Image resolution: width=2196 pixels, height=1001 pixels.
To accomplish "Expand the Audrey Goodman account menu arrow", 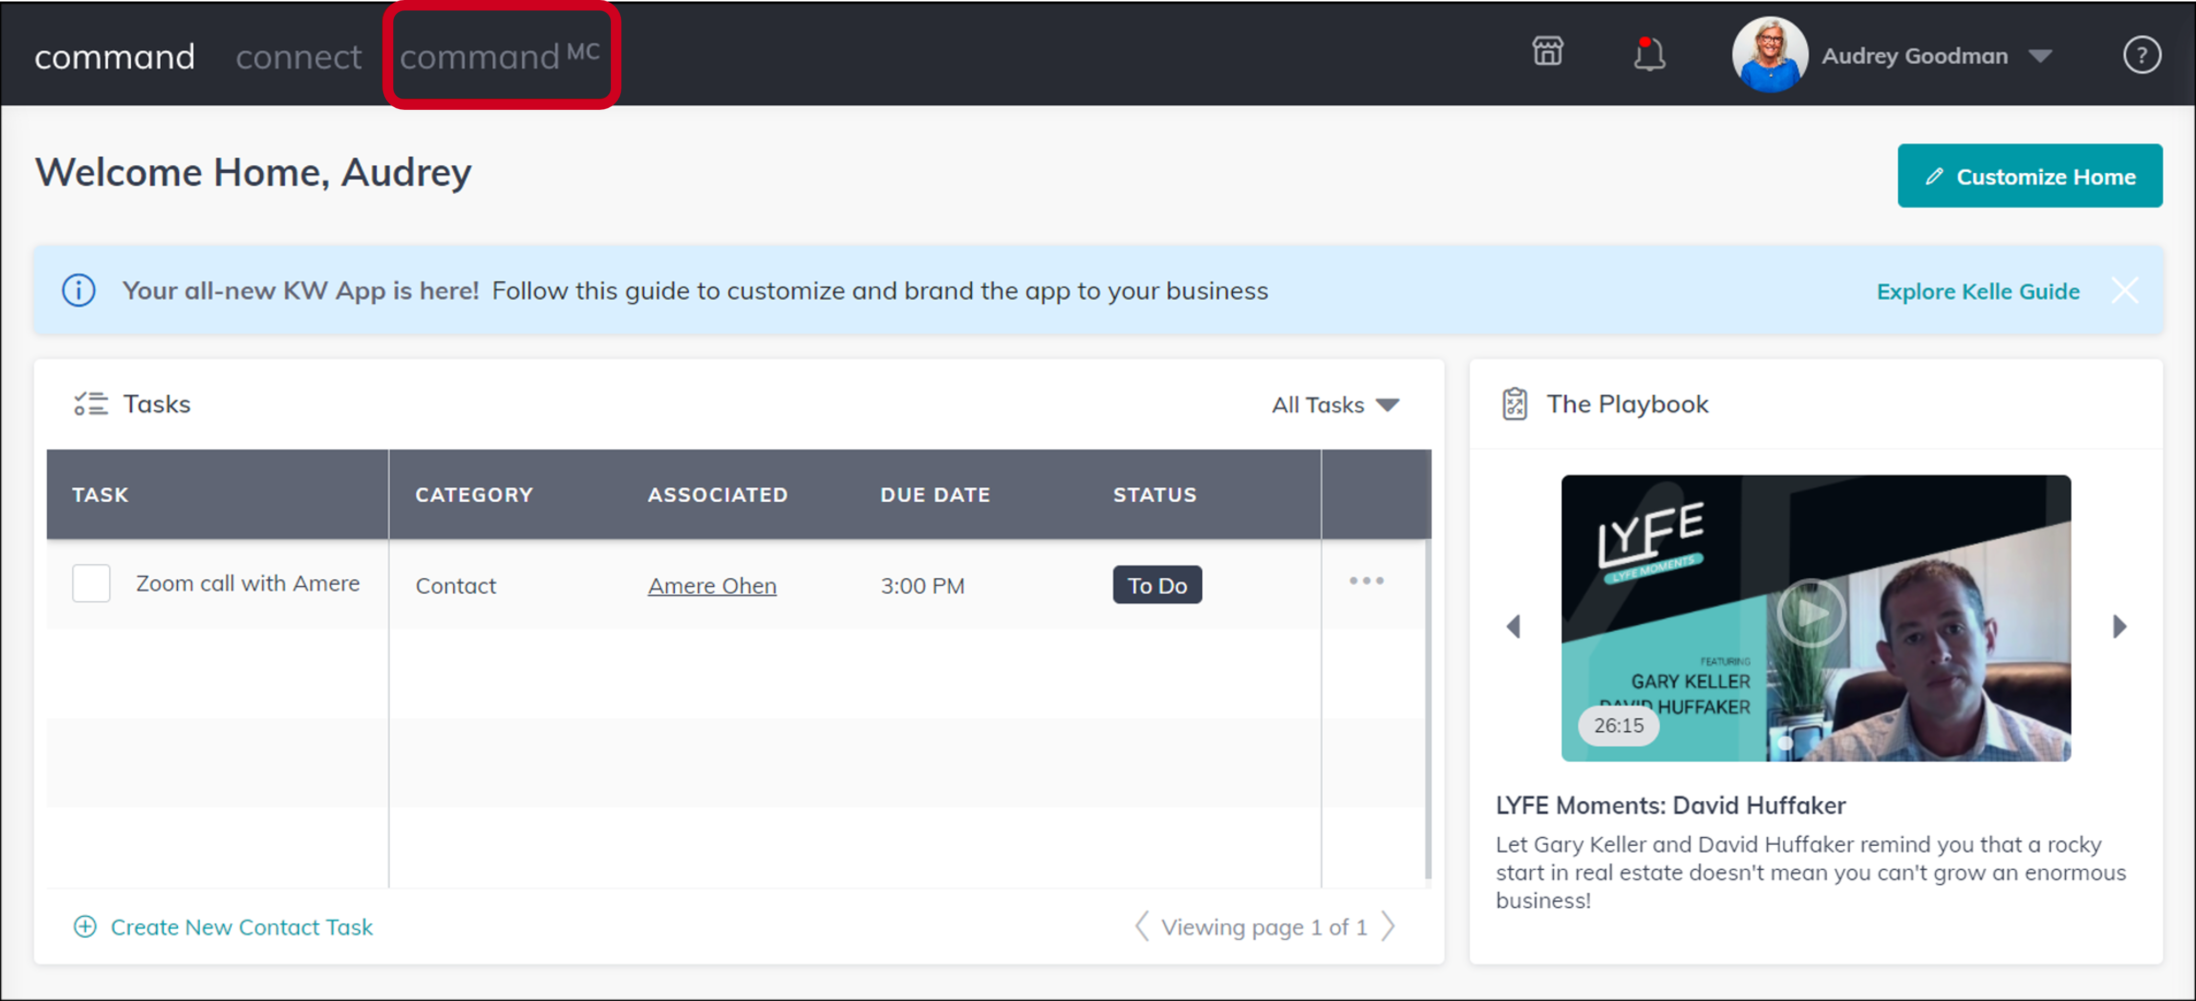I will [x=2039, y=56].
